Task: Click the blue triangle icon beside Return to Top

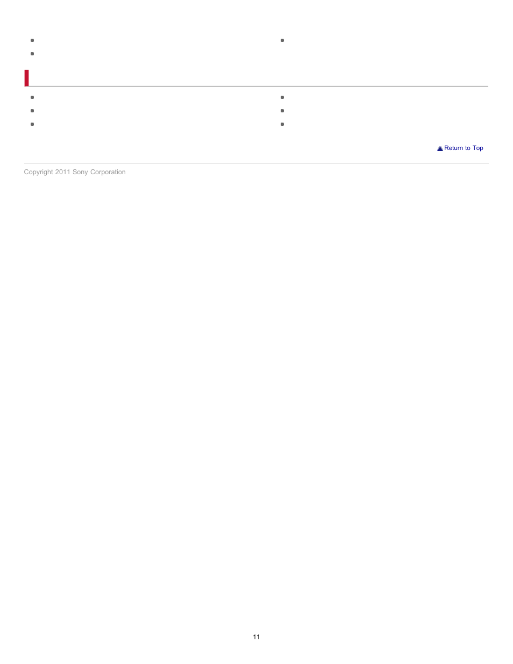Action: 440,148
